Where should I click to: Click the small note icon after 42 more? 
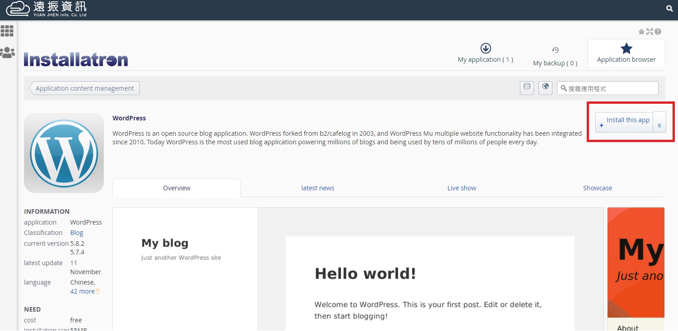pos(98,291)
